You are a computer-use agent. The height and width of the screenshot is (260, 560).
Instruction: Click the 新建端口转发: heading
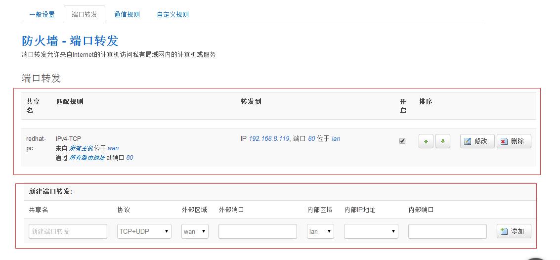pyautogui.click(x=50, y=192)
